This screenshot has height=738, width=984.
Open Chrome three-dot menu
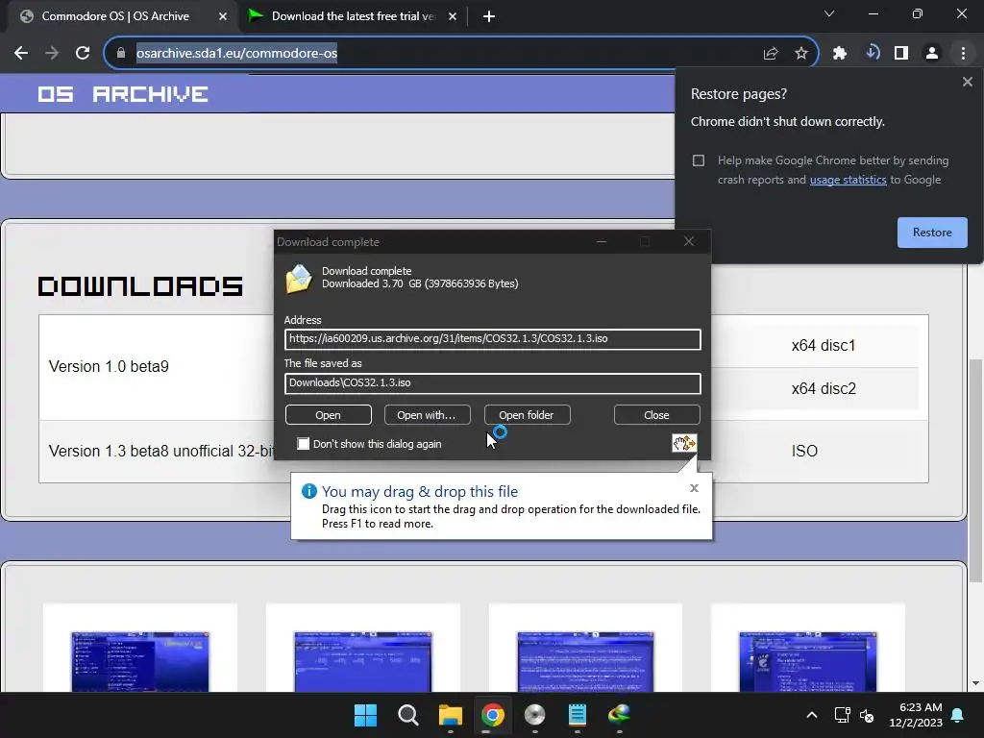coord(963,54)
